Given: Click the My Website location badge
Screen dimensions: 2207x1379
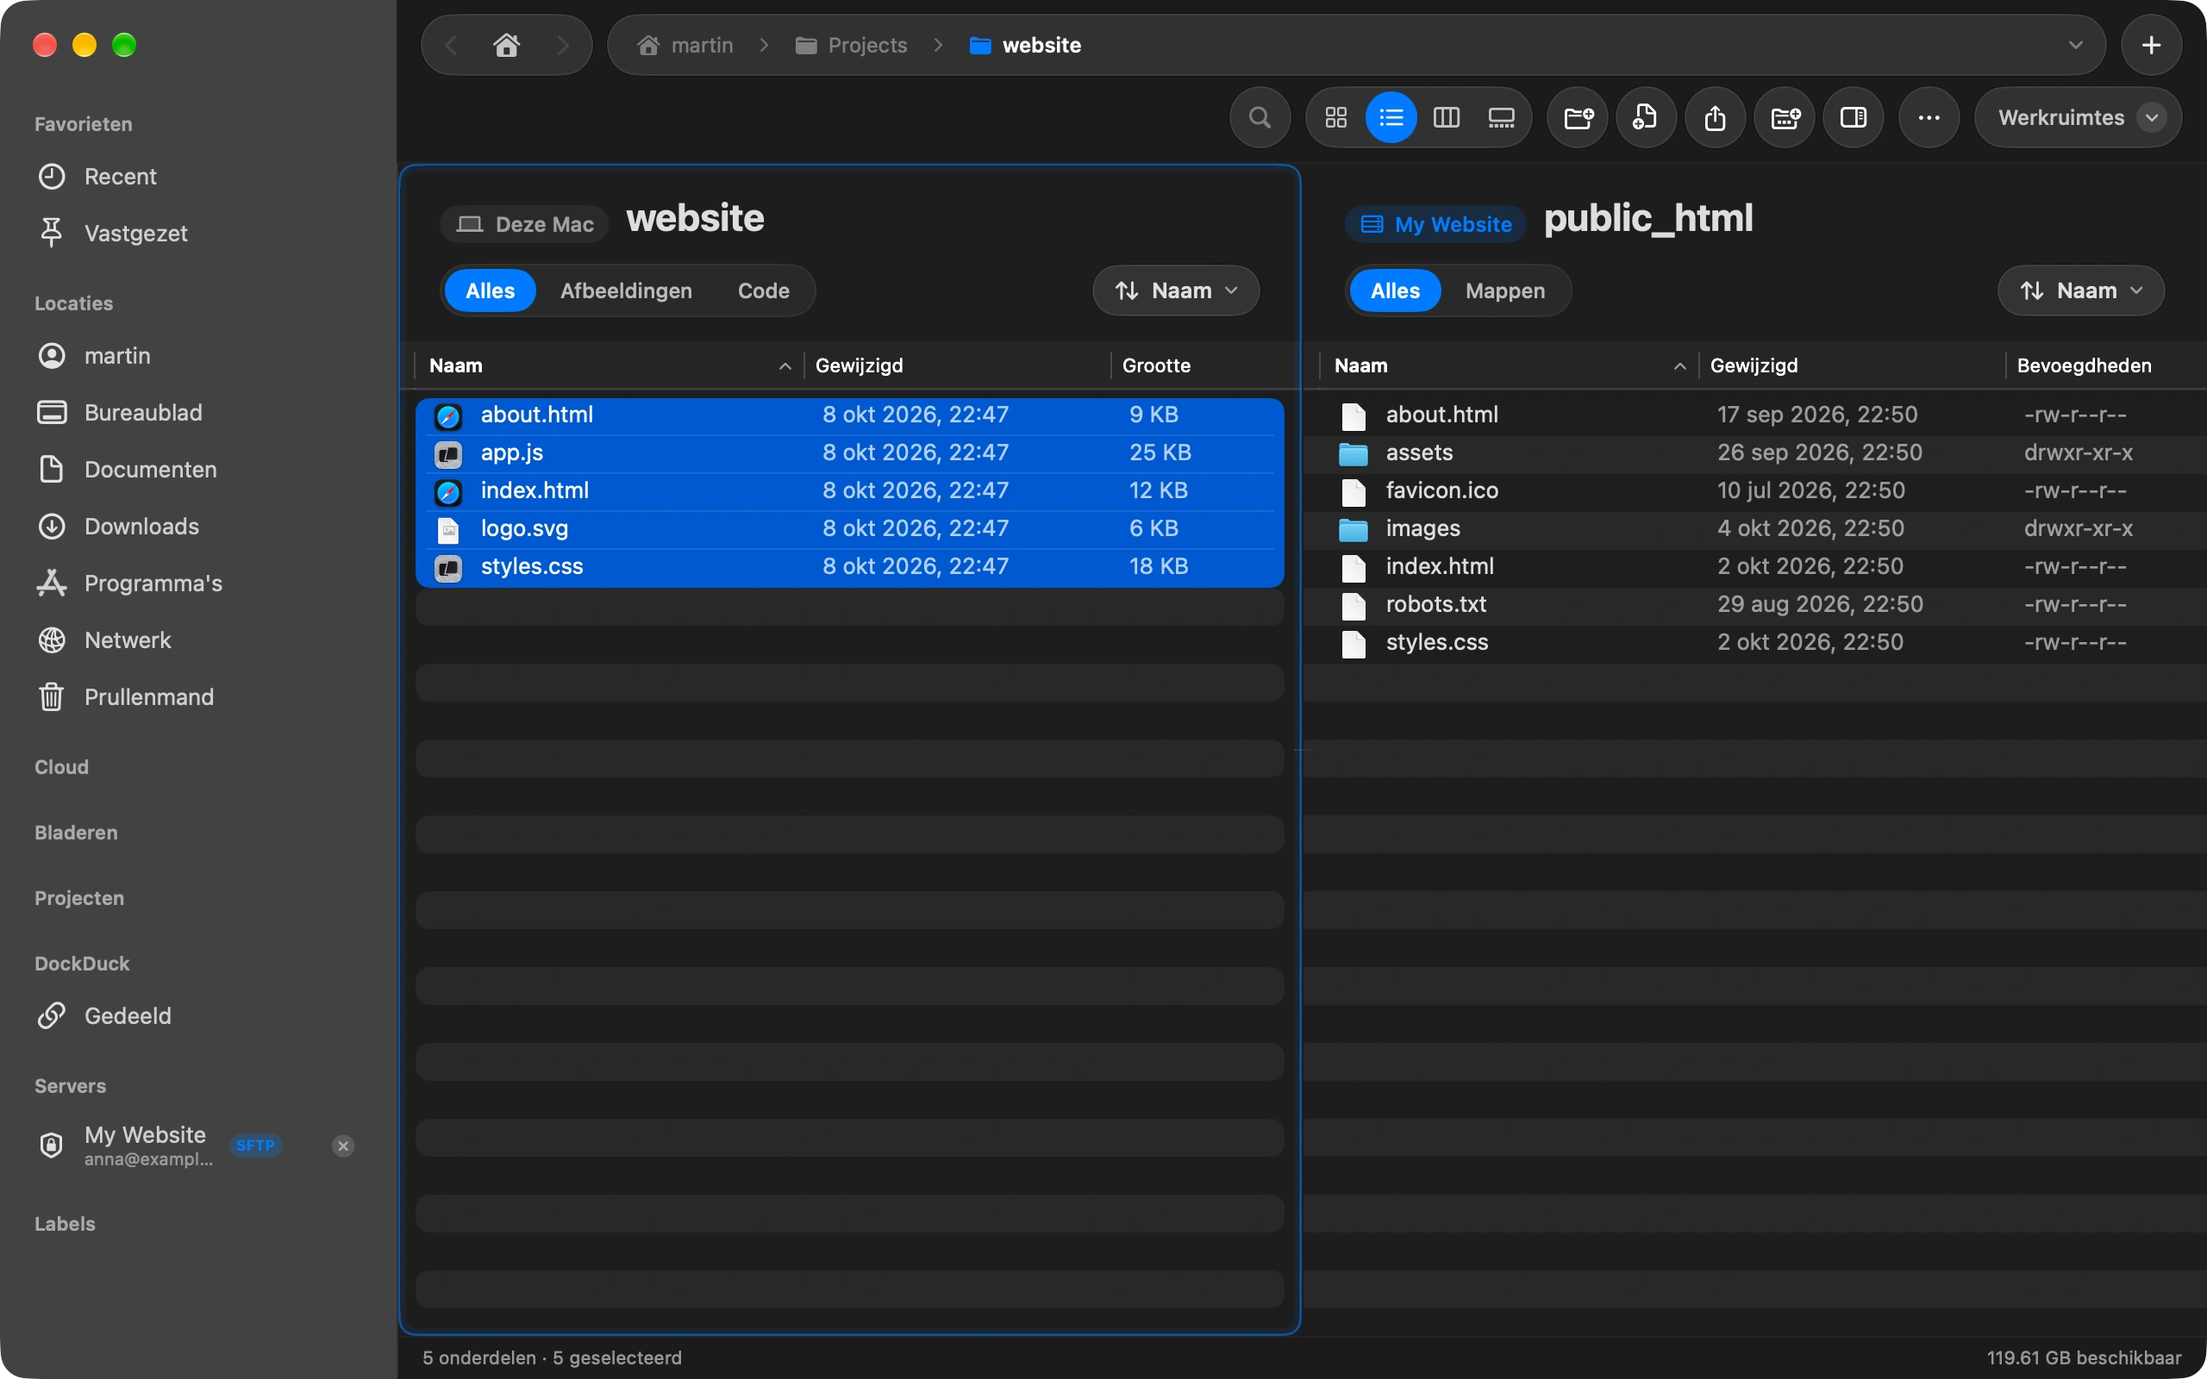Looking at the screenshot, I should [1435, 224].
